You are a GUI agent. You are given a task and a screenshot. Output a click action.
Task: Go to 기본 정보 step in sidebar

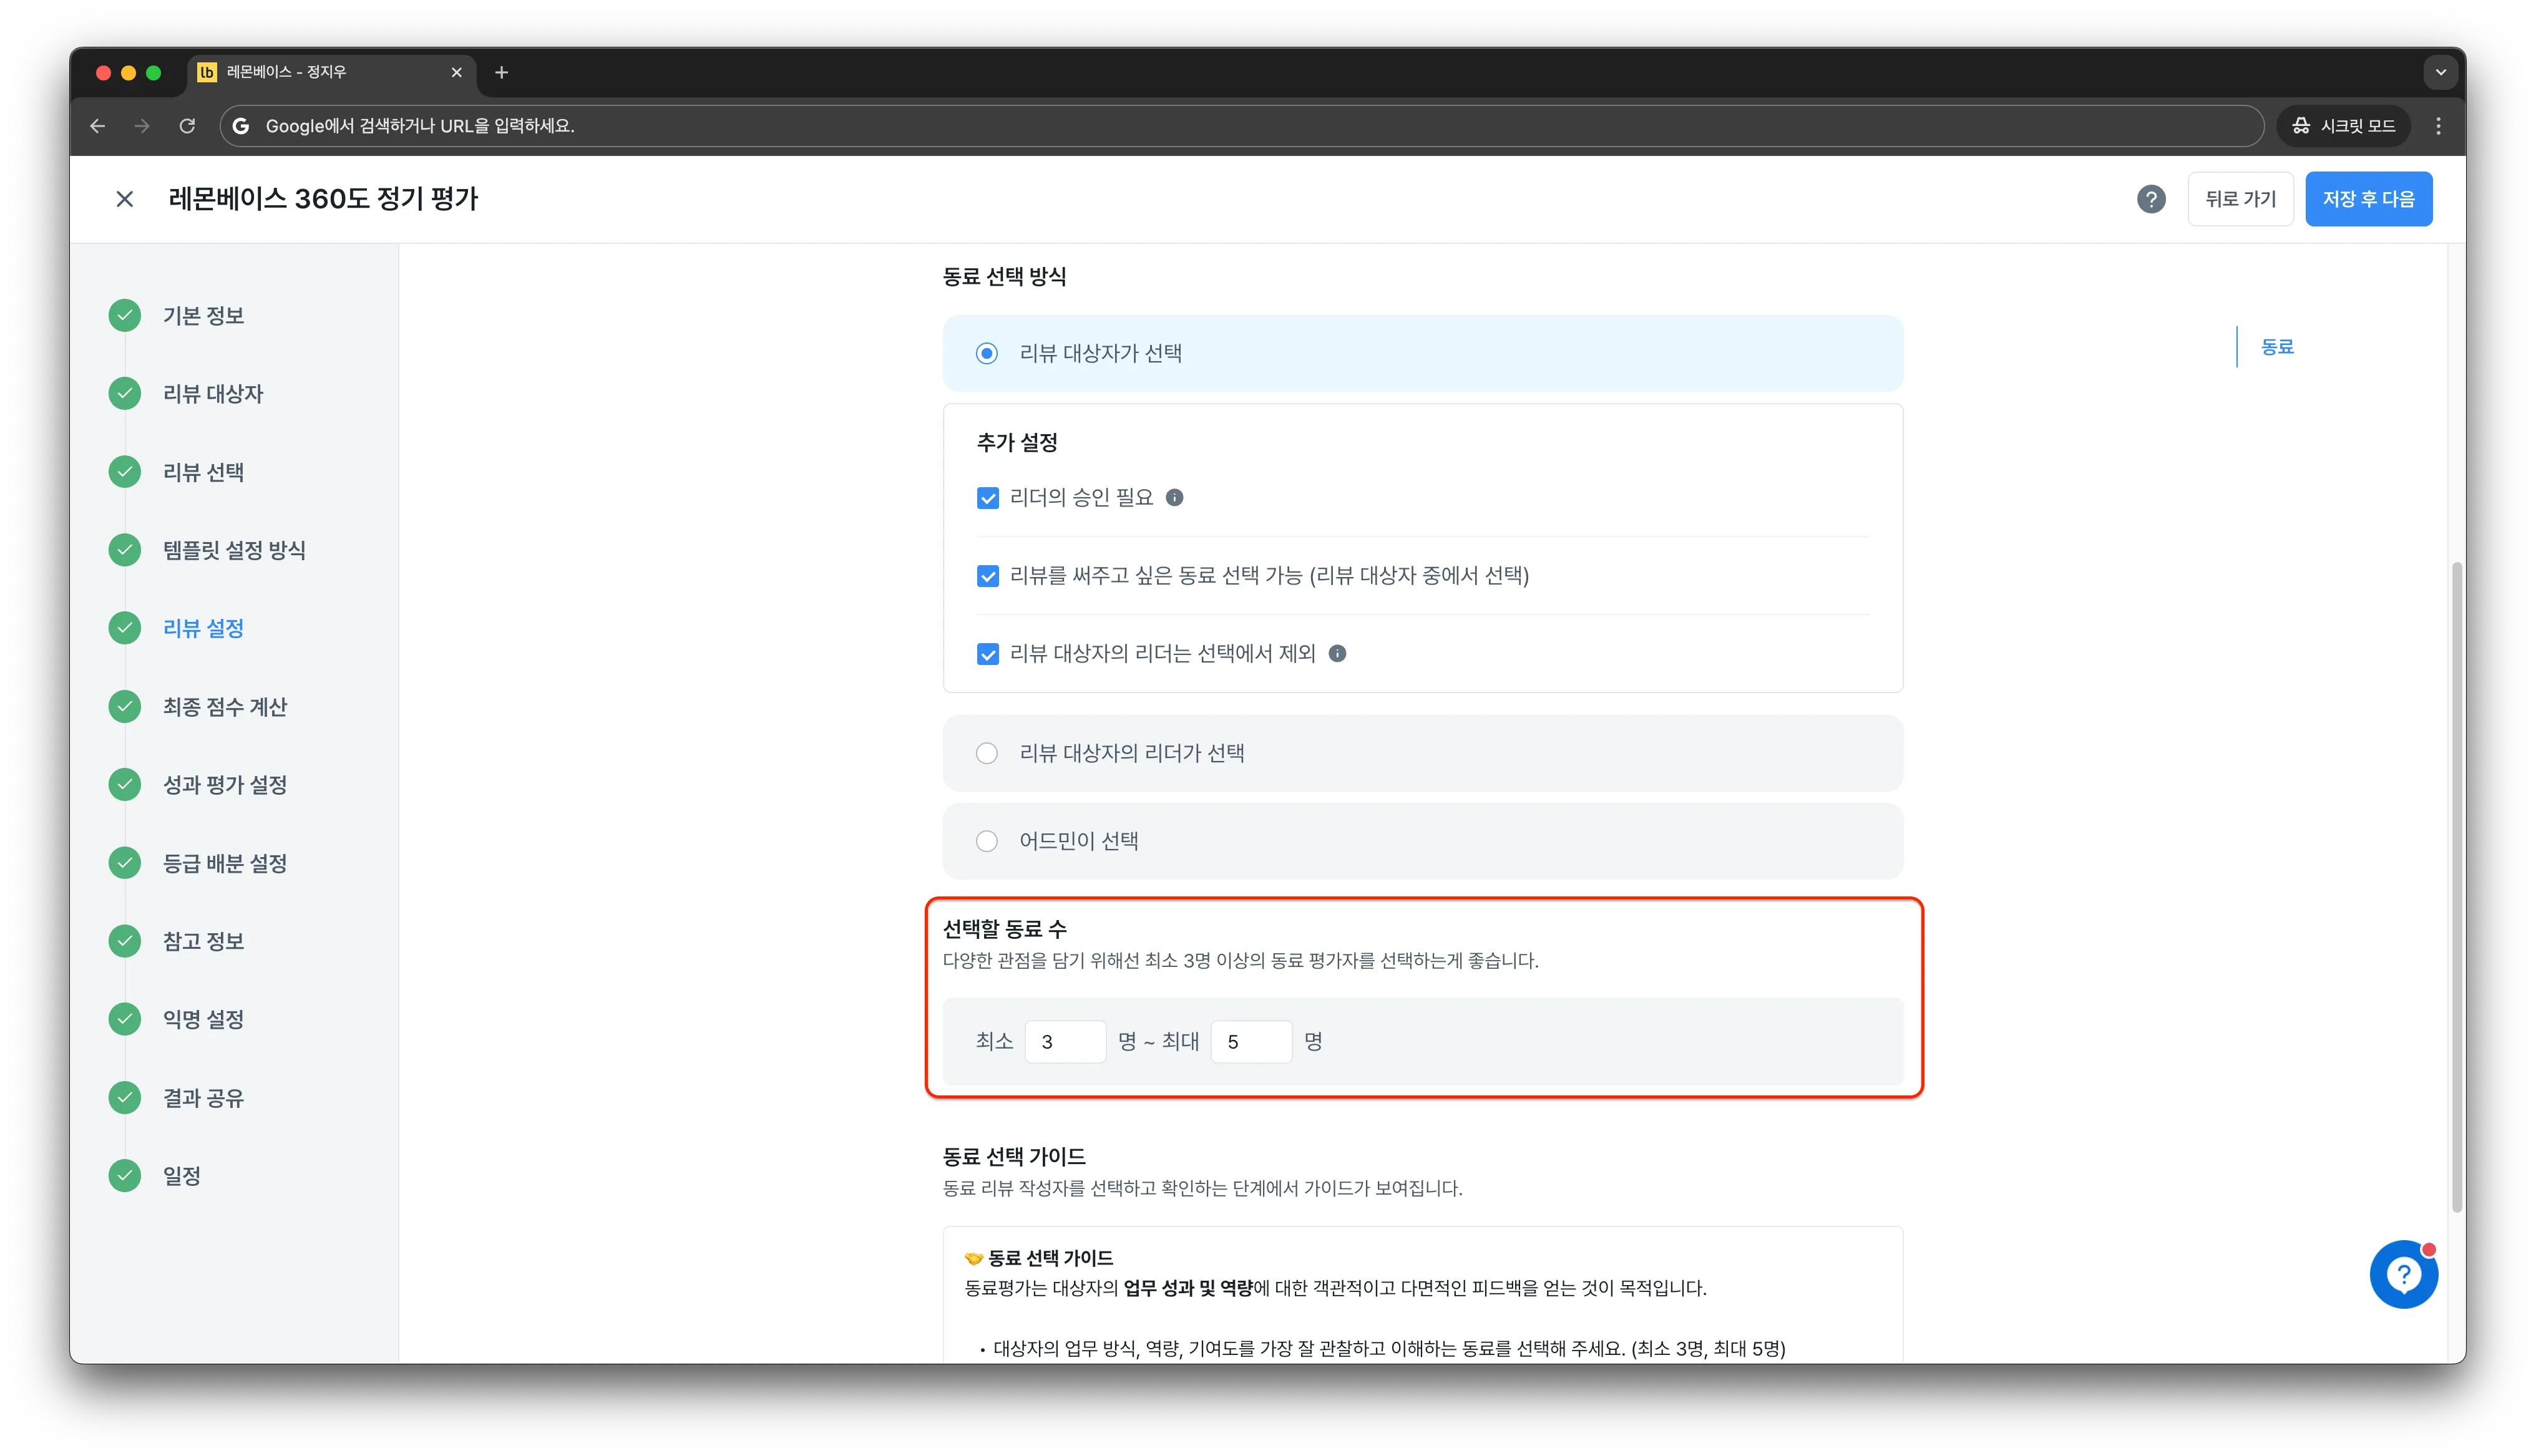pos(203,315)
